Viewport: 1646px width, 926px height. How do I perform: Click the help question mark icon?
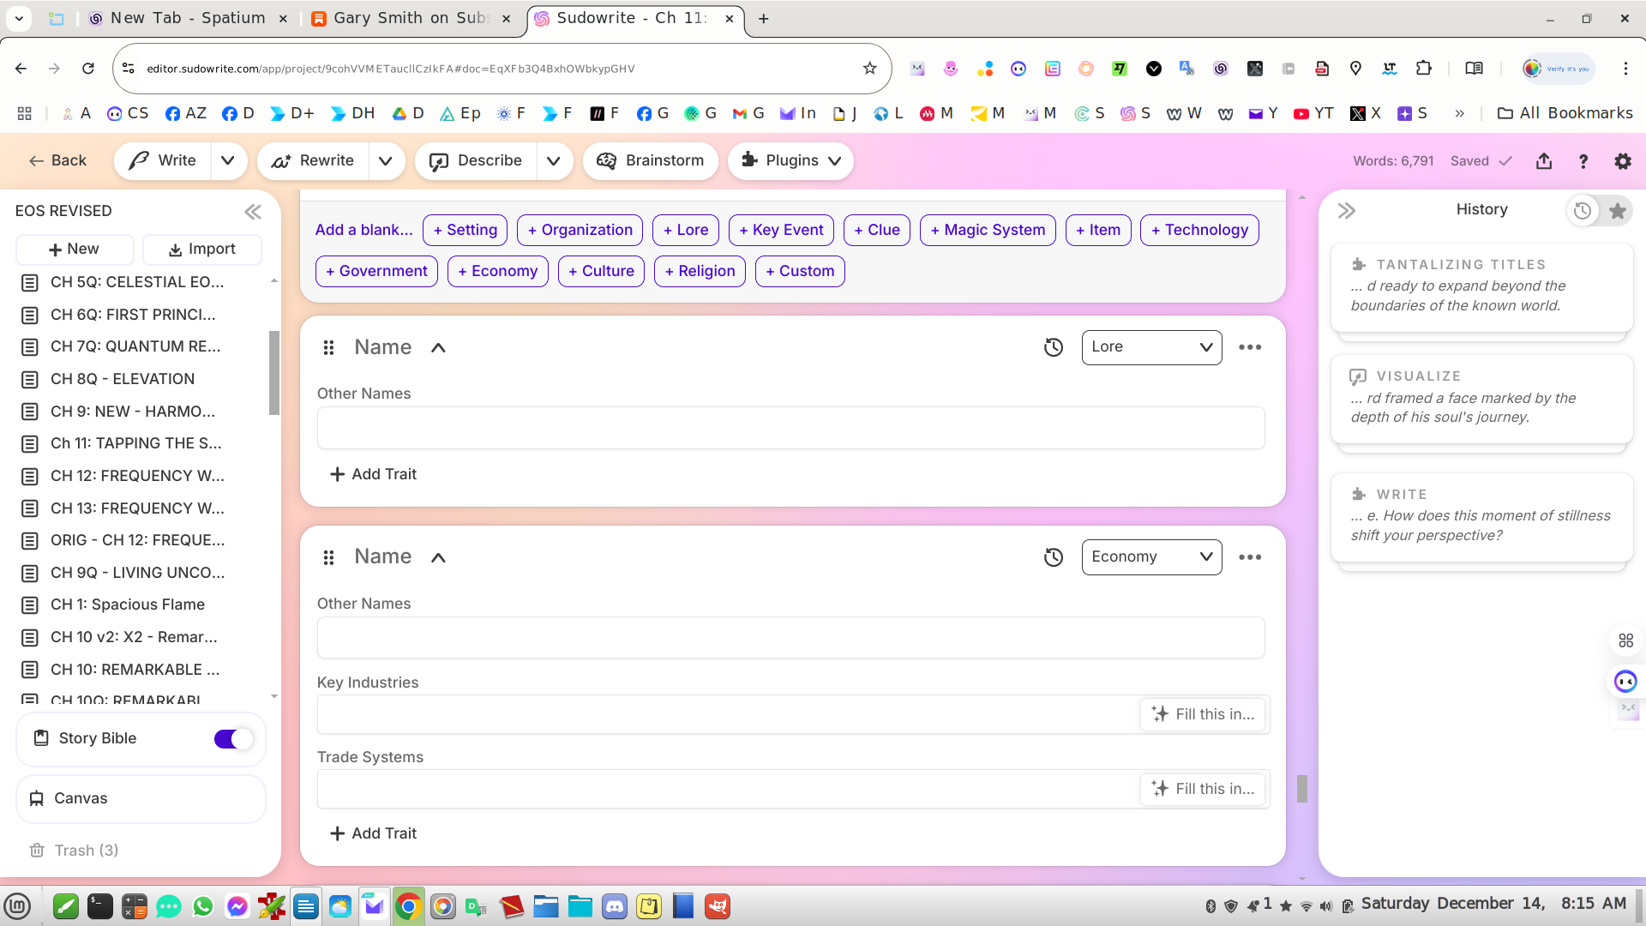(1583, 160)
